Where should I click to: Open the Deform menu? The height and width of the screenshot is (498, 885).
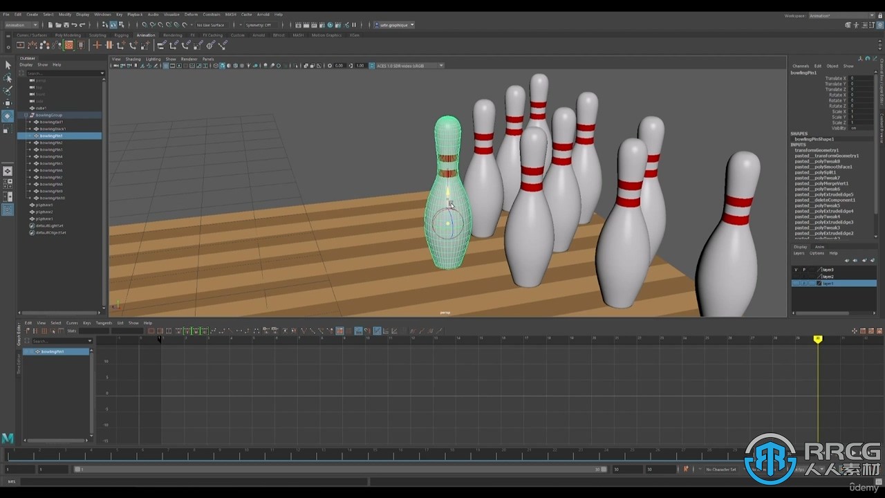[191, 14]
